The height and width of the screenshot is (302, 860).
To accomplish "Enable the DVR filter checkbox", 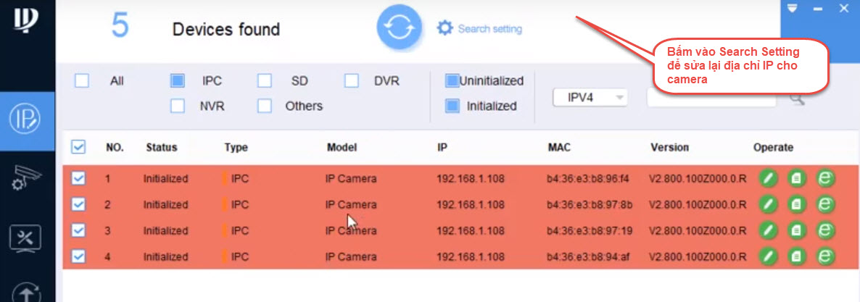I will [x=352, y=81].
